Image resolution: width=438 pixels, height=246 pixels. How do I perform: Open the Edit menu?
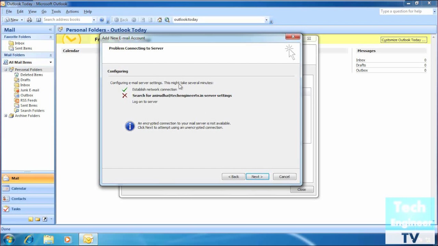pyautogui.click(x=20, y=12)
